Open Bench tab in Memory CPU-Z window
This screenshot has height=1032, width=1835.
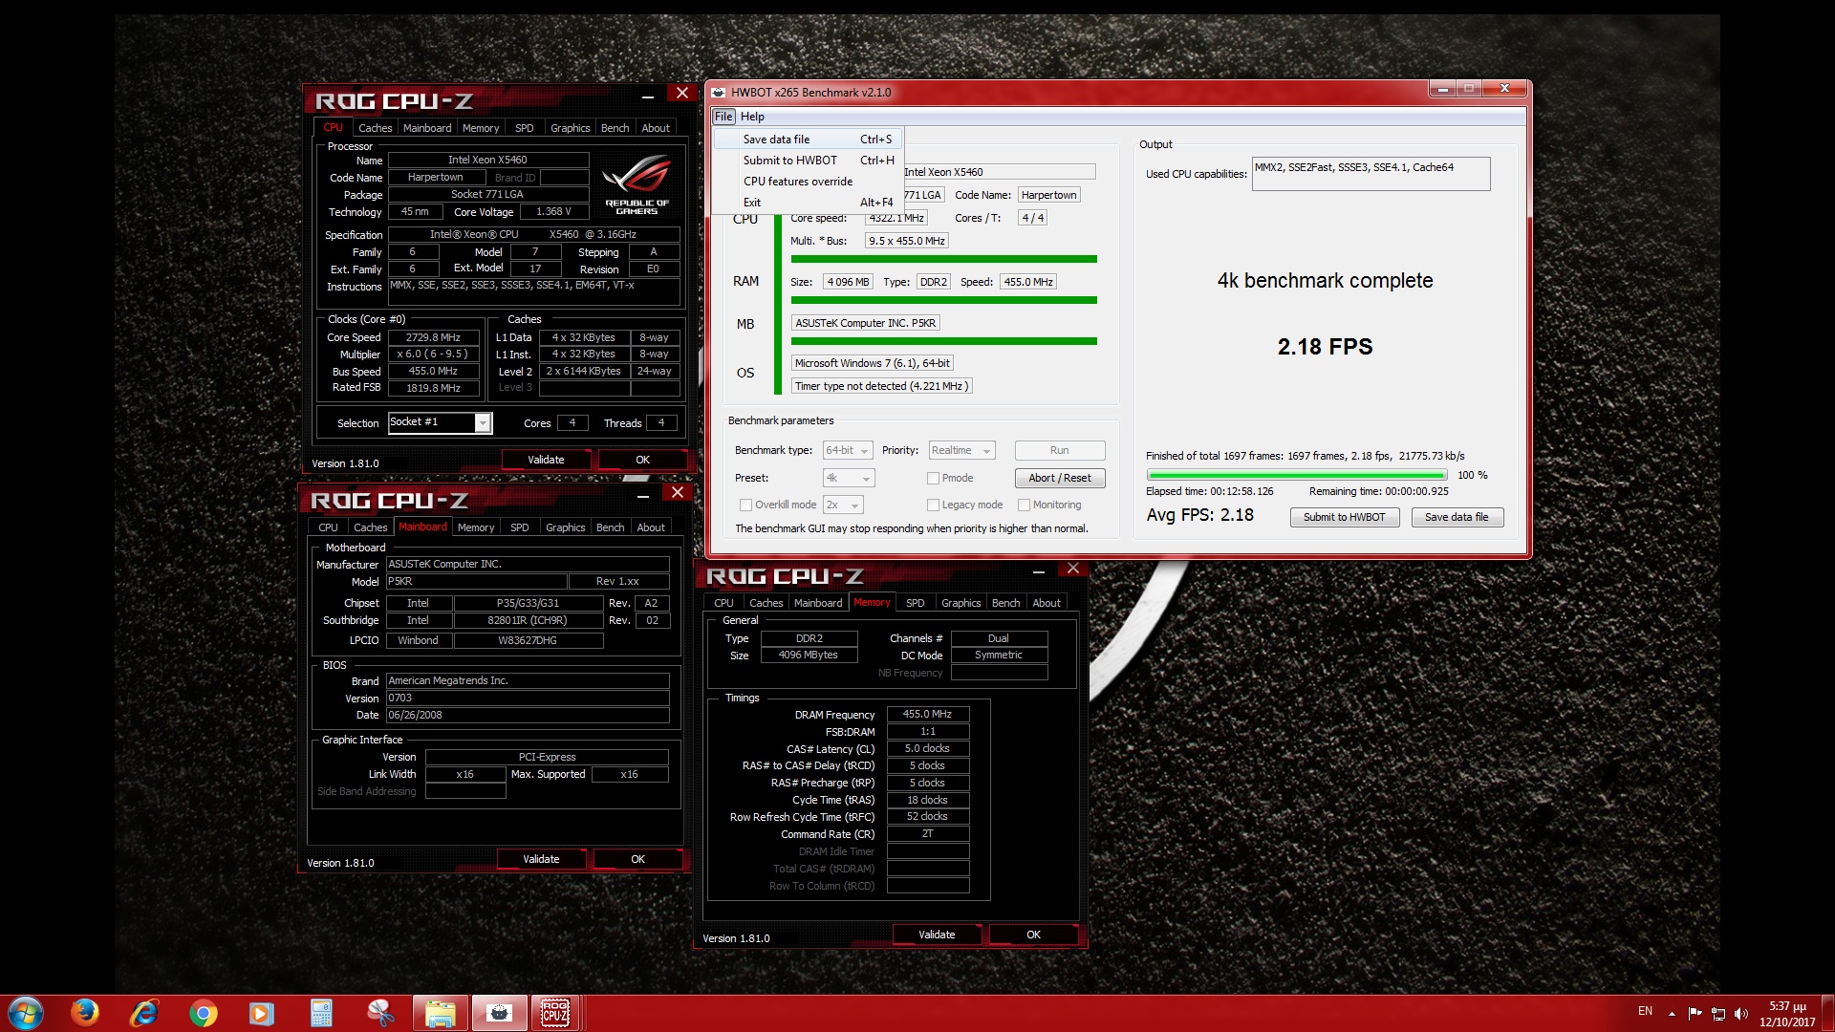click(x=1005, y=603)
